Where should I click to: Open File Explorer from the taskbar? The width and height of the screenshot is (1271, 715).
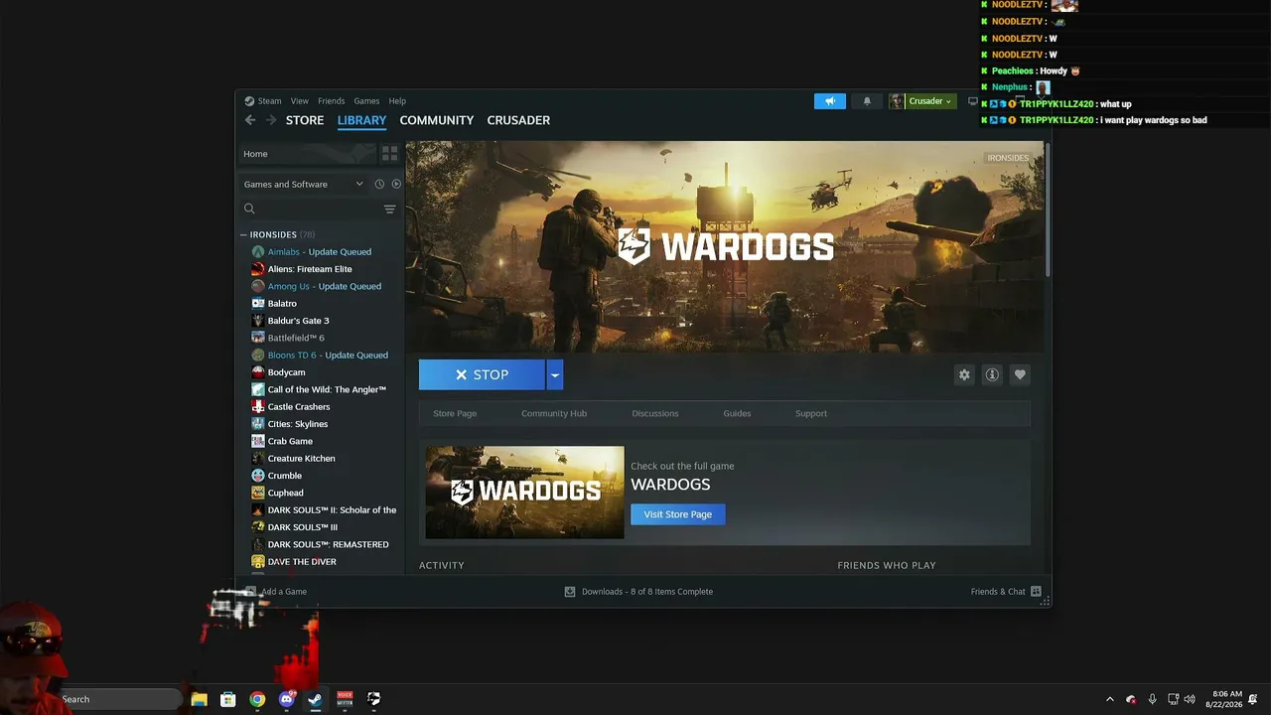tap(199, 699)
